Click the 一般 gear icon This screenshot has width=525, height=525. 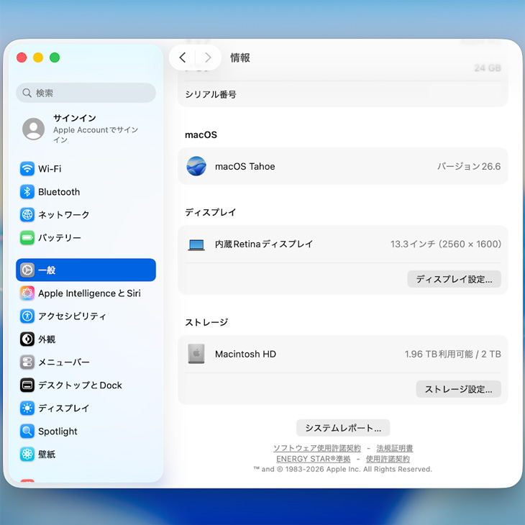(27, 270)
